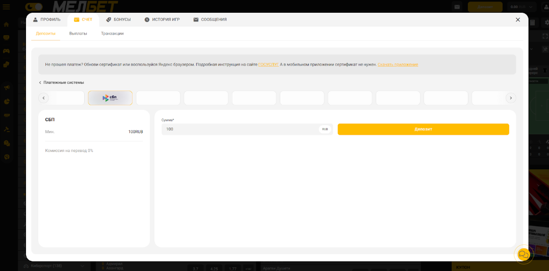Click the hamburger menu icon
The height and width of the screenshot is (271, 549).
pos(7,7)
